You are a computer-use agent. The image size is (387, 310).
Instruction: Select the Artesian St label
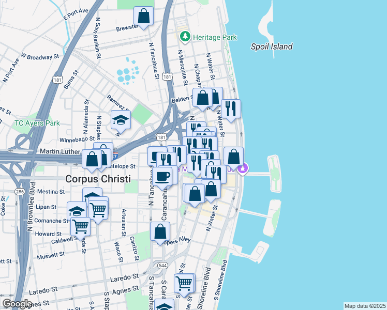pyautogui.click(x=124, y=223)
